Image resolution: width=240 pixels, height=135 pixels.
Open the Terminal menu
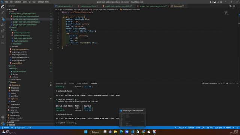coord(40,2)
